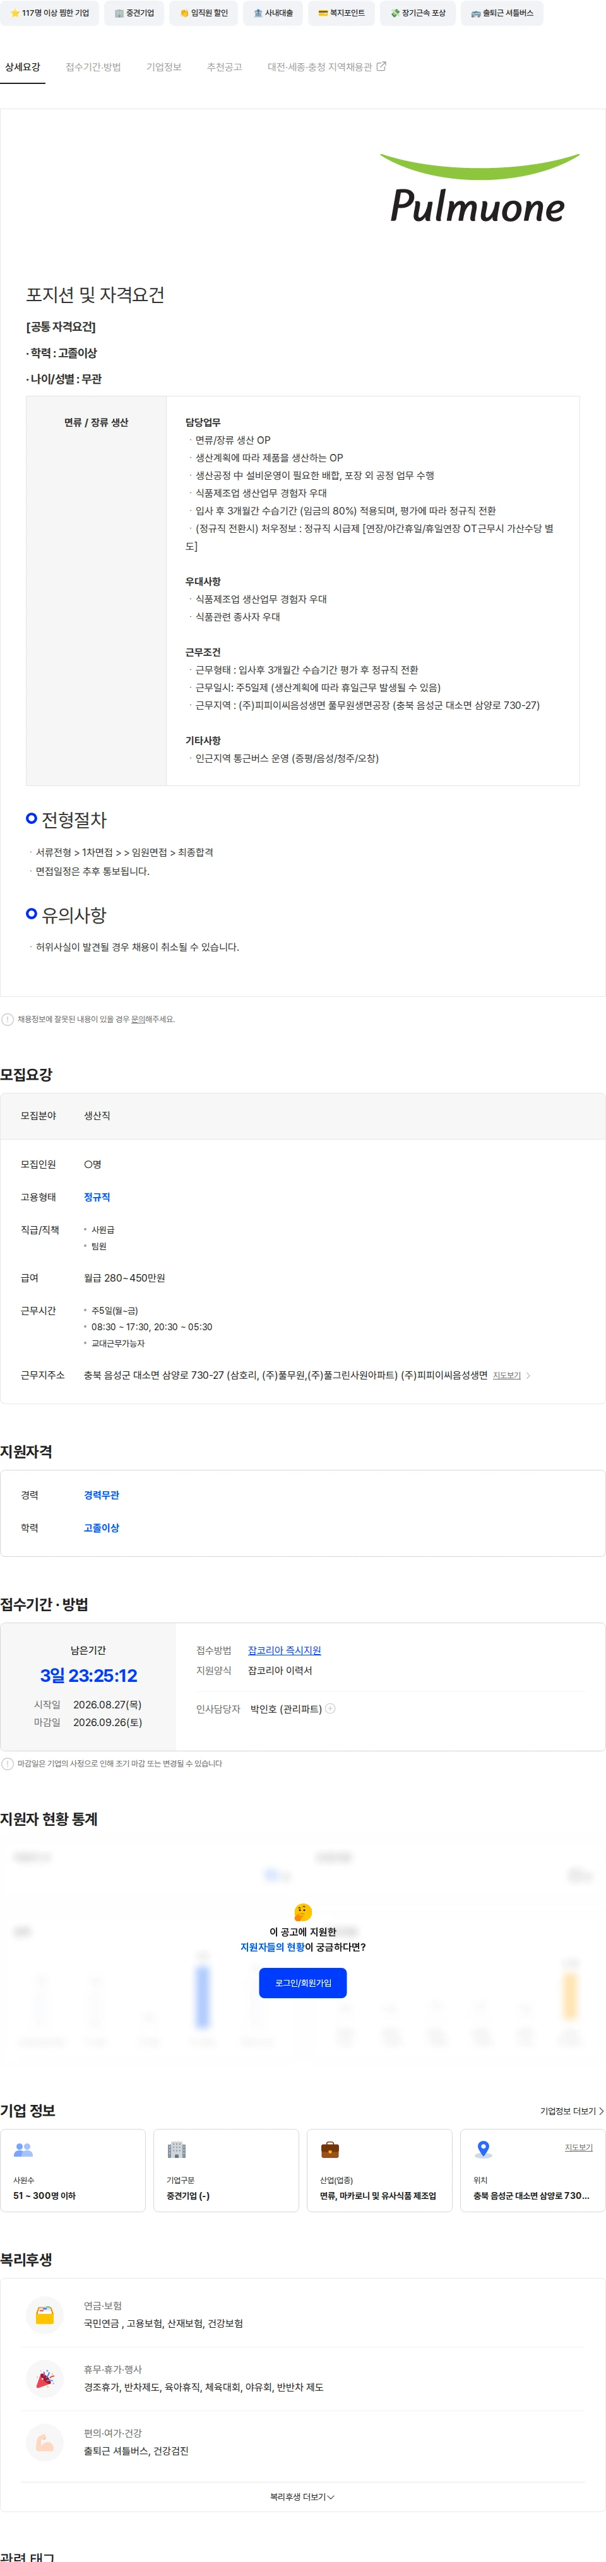
Task: Click the 고졸이상 education link
Action: (102, 1528)
